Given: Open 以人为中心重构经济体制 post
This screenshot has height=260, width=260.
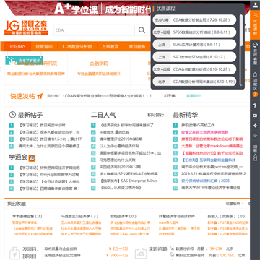Looking at the screenshot, I should 119,146.
